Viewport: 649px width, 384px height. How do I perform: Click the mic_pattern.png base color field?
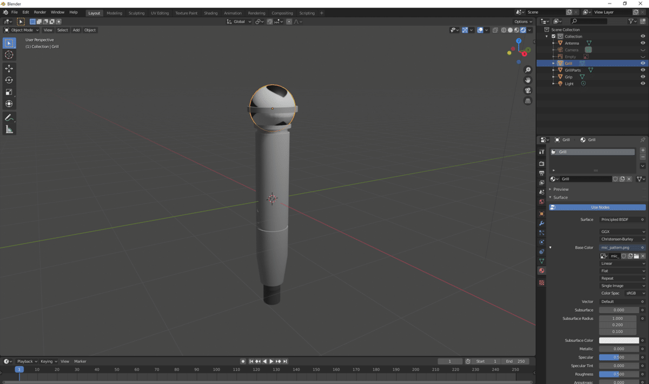click(622, 248)
